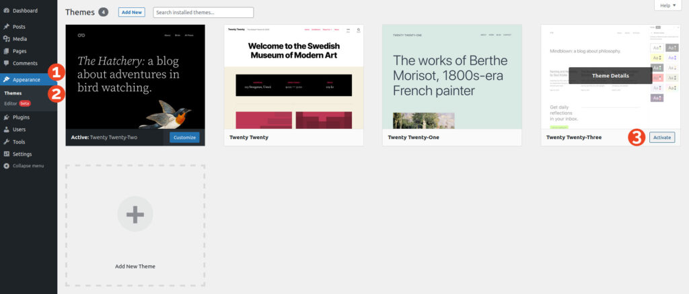Go to the Media menu
Image resolution: width=689 pixels, height=294 pixels.
(28, 39)
